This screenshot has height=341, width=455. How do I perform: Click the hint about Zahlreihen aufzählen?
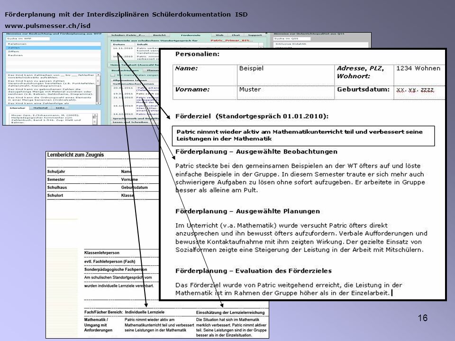click(51, 76)
